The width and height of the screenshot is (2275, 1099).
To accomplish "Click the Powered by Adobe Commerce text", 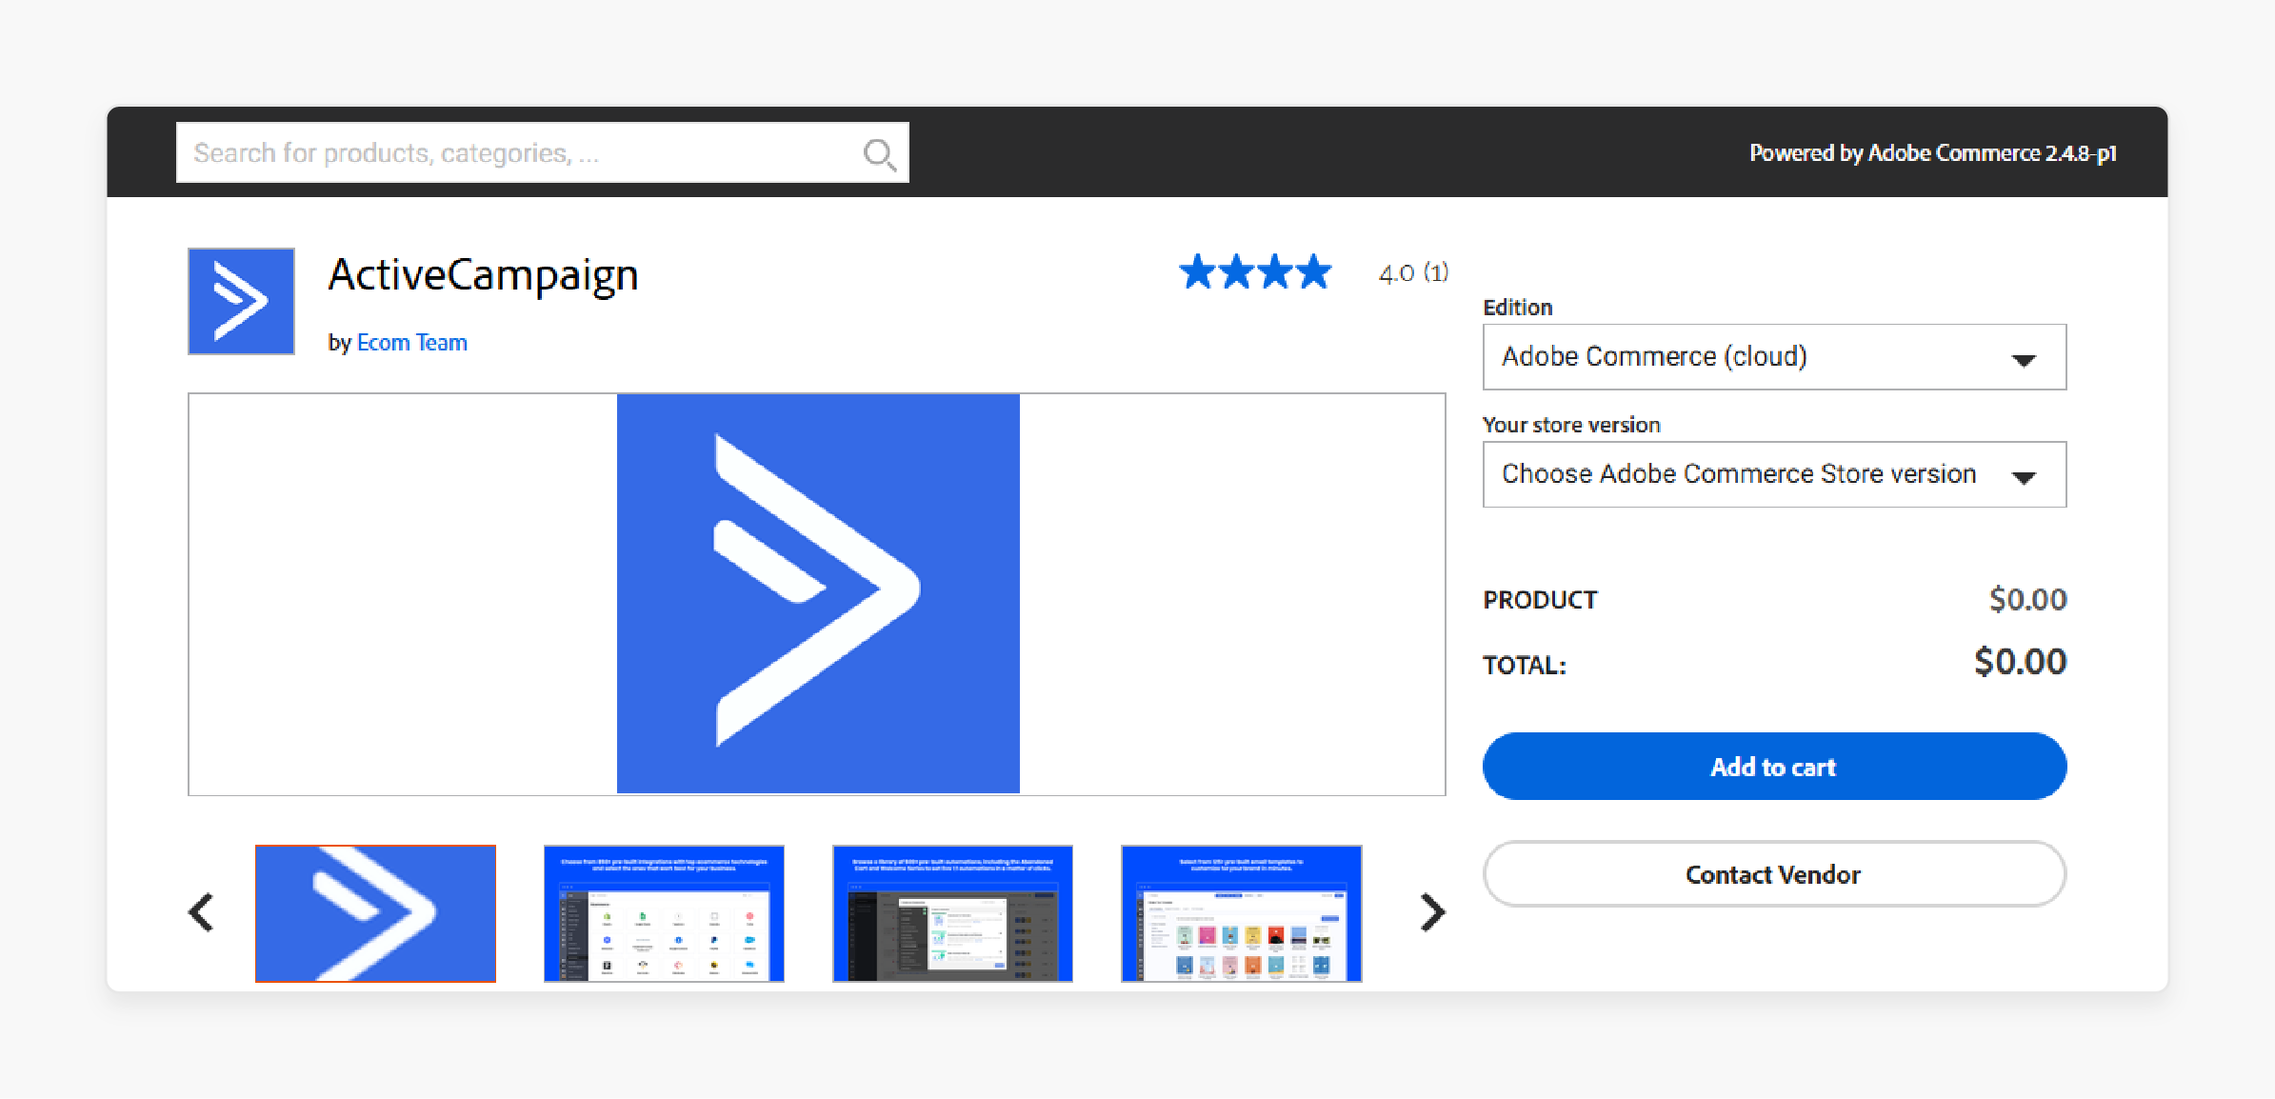I will tap(1933, 153).
